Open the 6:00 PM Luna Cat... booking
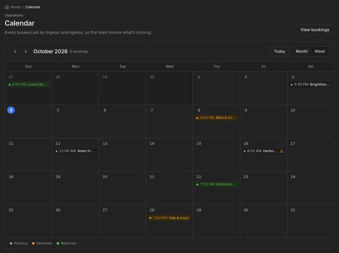 29,84
